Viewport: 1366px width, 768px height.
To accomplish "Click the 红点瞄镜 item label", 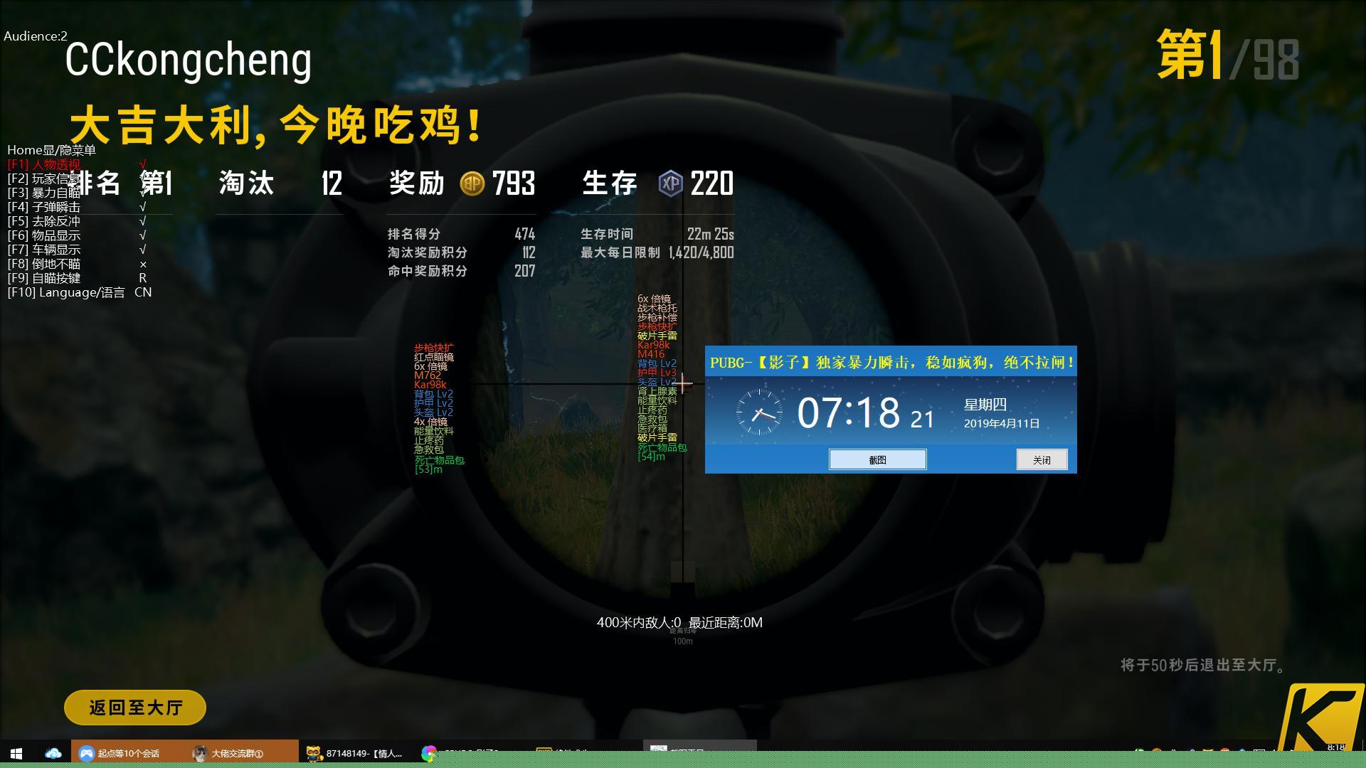I will coord(434,357).
